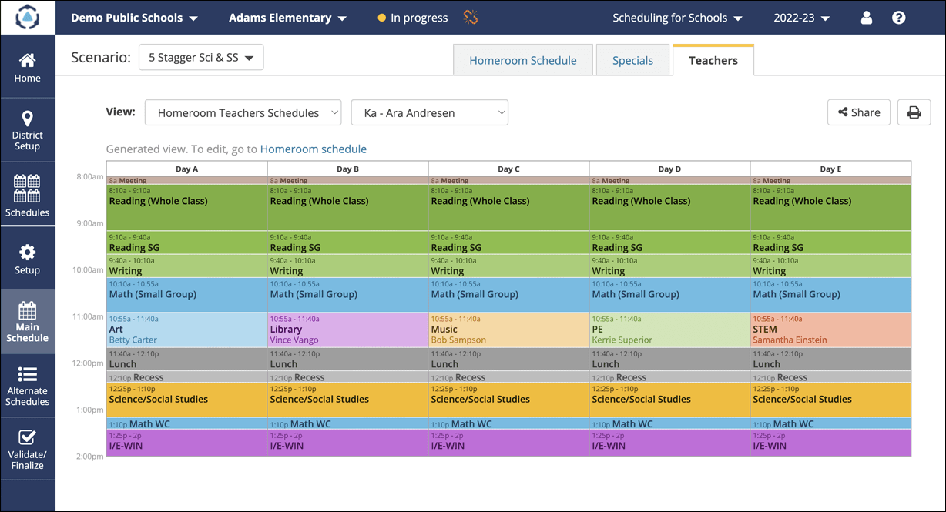The height and width of the screenshot is (512, 946).
Task: Open the Schedules calendar icon
Action: pyautogui.click(x=27, y=193)
